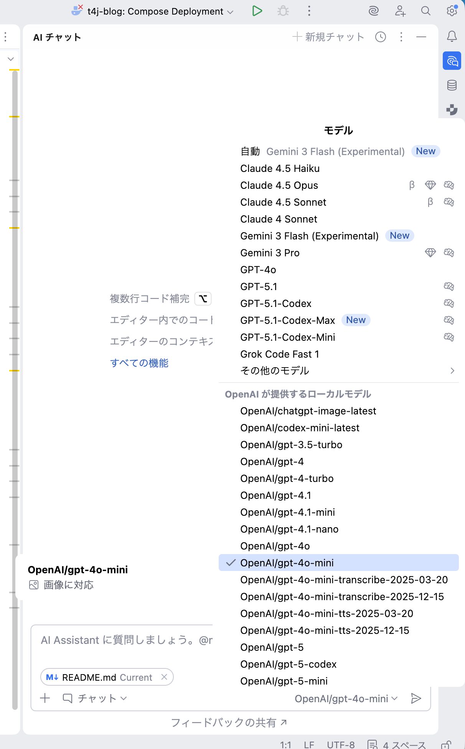Click the Search Everywhere magnifier
465x749 pixels.
[x=425, y=11]
